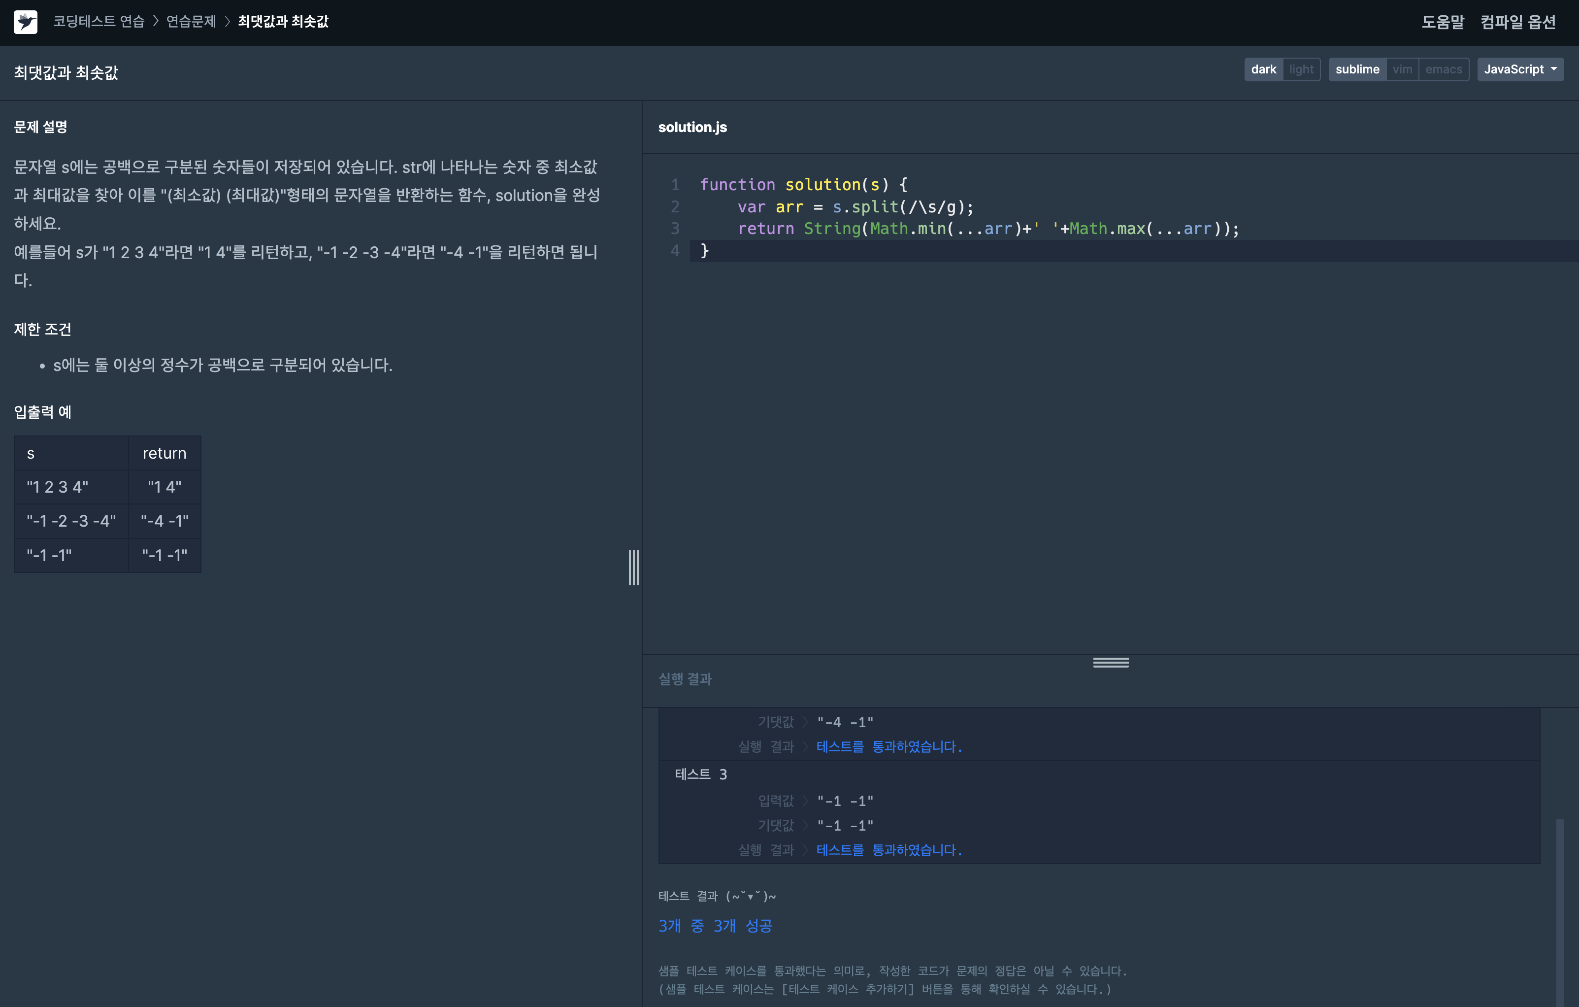Open the 도움말 help menu

pyautogui.click(x=1443, y=22)
